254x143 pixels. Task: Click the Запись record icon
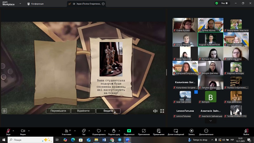191,131
